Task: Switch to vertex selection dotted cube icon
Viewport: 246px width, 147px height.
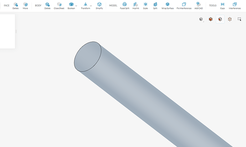Action: (x=230, y=19)
